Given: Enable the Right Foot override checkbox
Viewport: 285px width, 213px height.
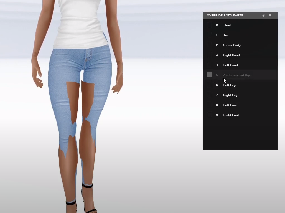Looking at the screenshot, I should tap(209, 115).
